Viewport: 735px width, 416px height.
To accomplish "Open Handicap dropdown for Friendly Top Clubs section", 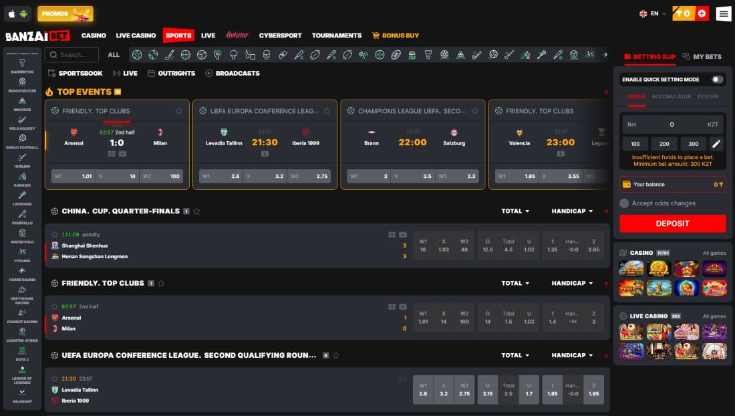I will (572, 284).
